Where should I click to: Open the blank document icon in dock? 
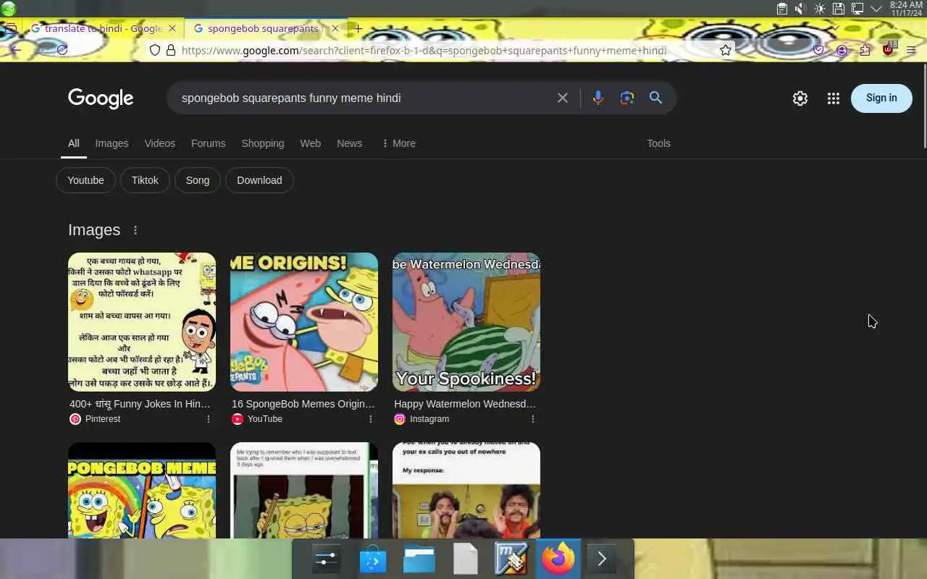tap(465, 559)
